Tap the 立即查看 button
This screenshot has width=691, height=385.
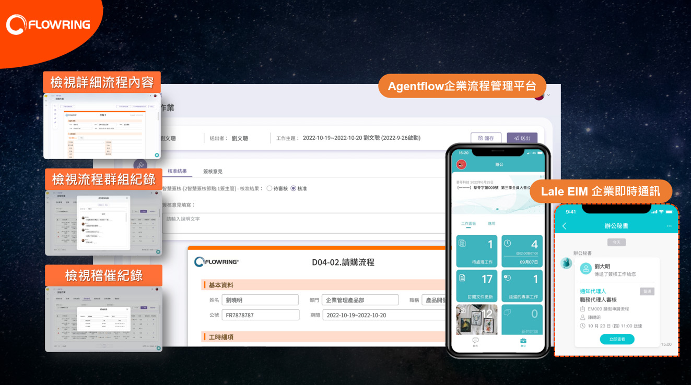pos(617,339)
